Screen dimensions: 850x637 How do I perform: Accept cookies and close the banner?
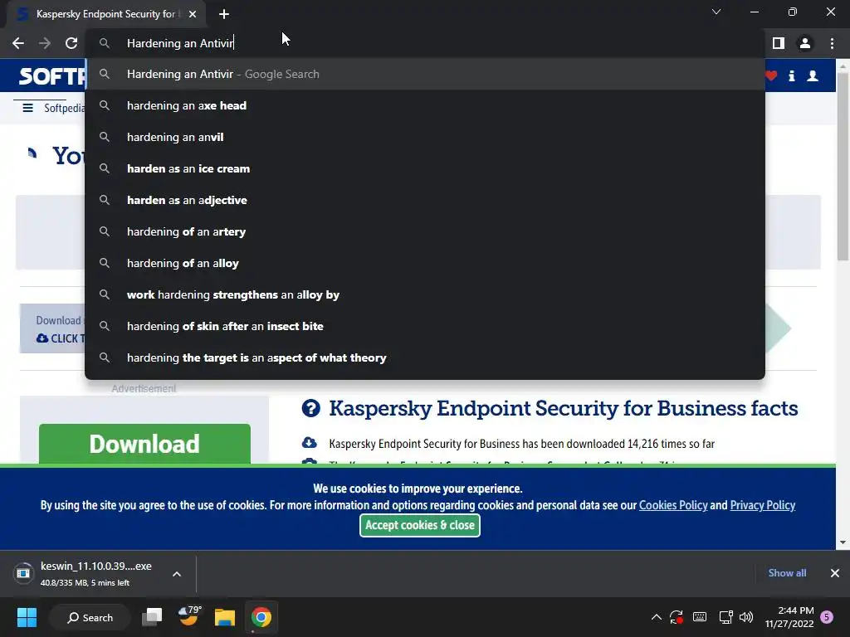[x=419, y=525]
